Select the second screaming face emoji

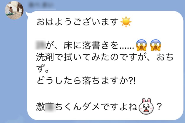[156, 45]
